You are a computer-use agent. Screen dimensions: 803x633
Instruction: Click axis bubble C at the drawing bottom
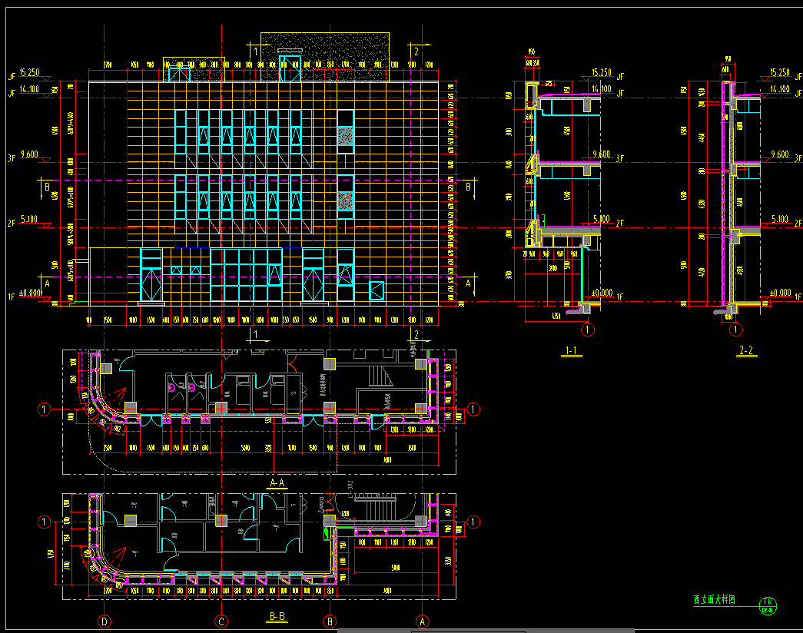[221, 621]
